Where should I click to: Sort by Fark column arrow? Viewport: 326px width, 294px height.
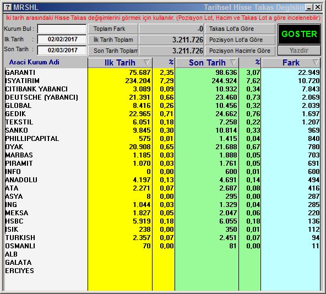[x=316, y=62]
